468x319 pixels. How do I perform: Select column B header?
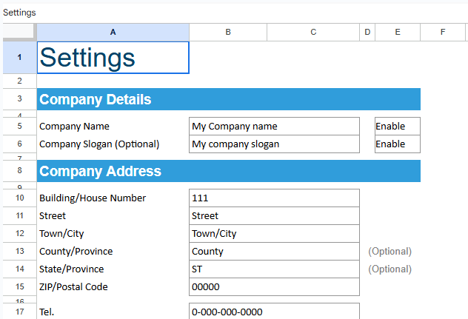tap(227, 32)
